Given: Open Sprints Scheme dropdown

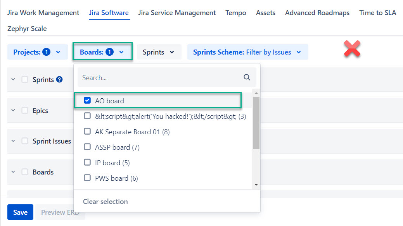Looking at the screenshot, I should tap(247, 52).
